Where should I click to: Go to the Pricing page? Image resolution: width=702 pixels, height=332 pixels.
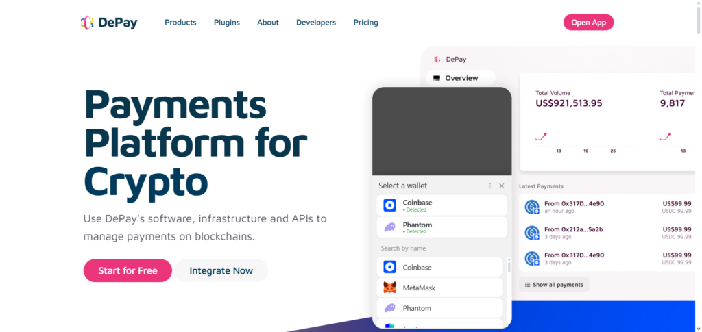[x=365, y=23]
